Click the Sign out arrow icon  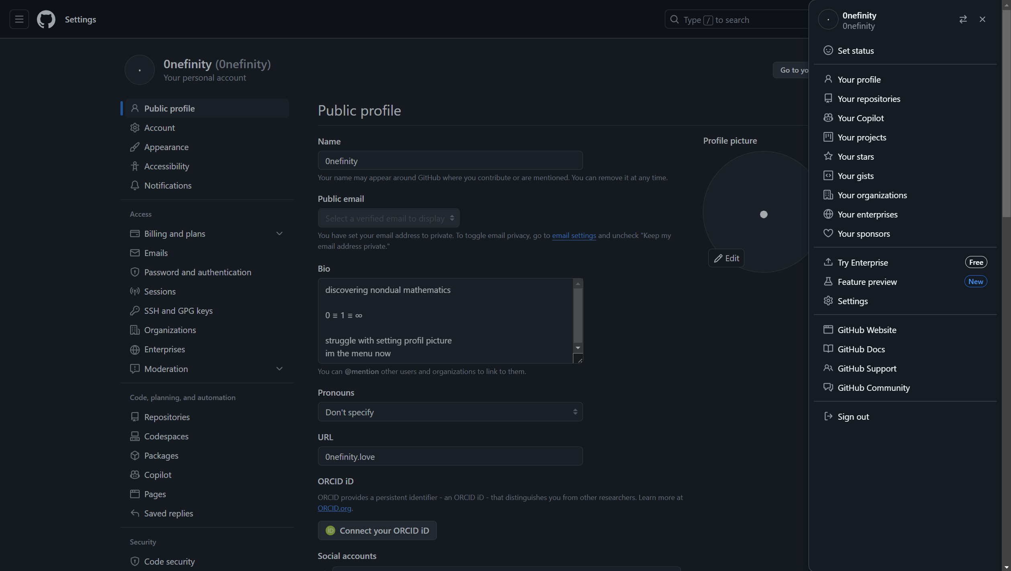(828, 416)
